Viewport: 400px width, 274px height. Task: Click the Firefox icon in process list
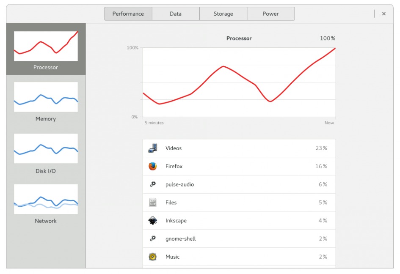coord(153,166)
